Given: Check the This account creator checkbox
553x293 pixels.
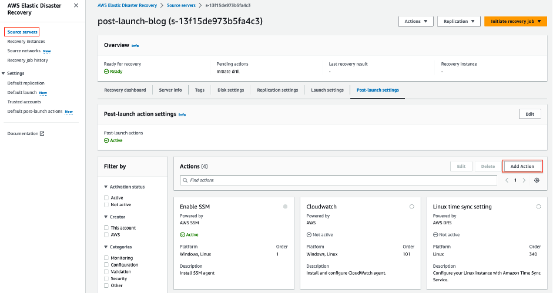Looking at the screenshot, I should pos(106,228).
